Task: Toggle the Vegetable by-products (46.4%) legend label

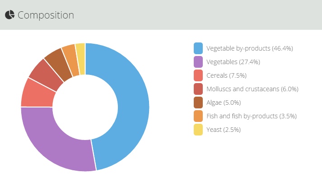Action: coord(250,48)
